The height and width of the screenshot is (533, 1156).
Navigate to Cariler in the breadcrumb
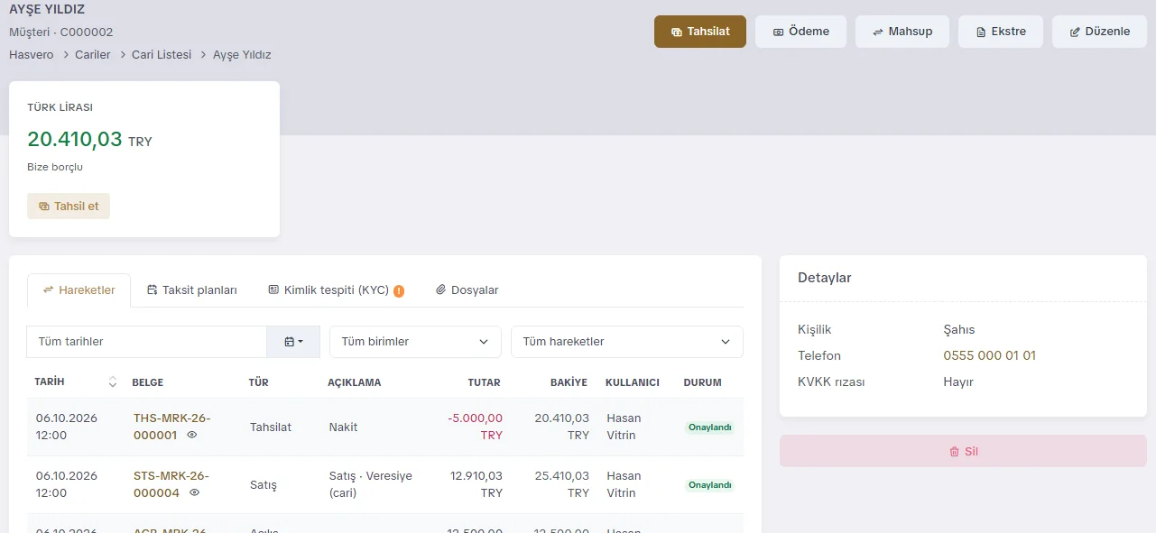click(x=93, y=55)
